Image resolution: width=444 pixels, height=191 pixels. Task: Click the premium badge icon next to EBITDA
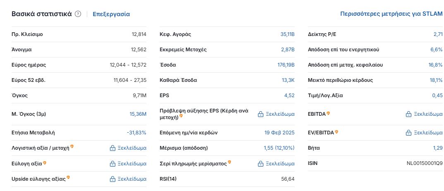click(x=328, y=113)
